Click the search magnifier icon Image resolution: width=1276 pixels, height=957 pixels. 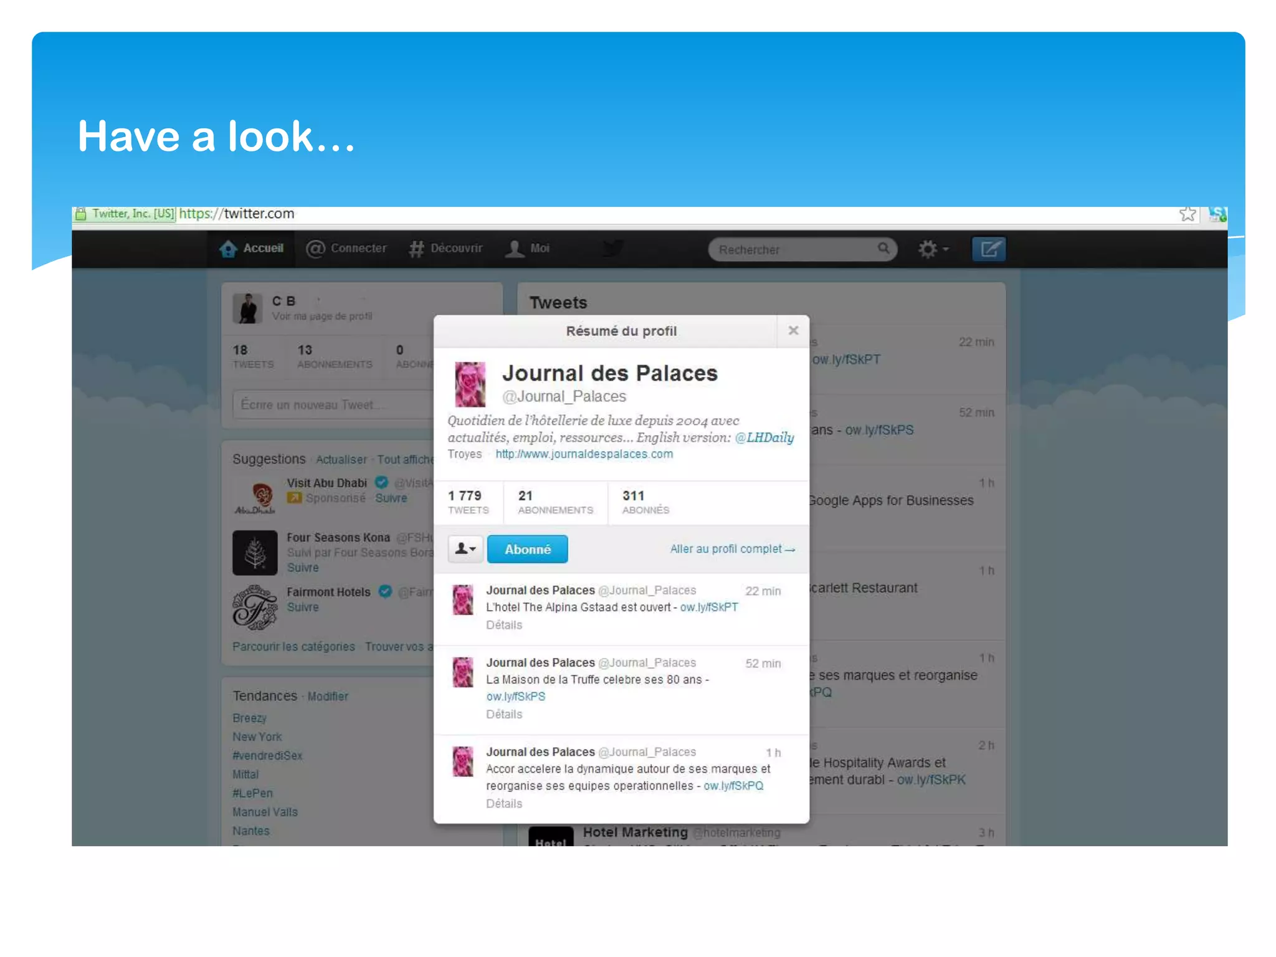[x=883, y=249]
